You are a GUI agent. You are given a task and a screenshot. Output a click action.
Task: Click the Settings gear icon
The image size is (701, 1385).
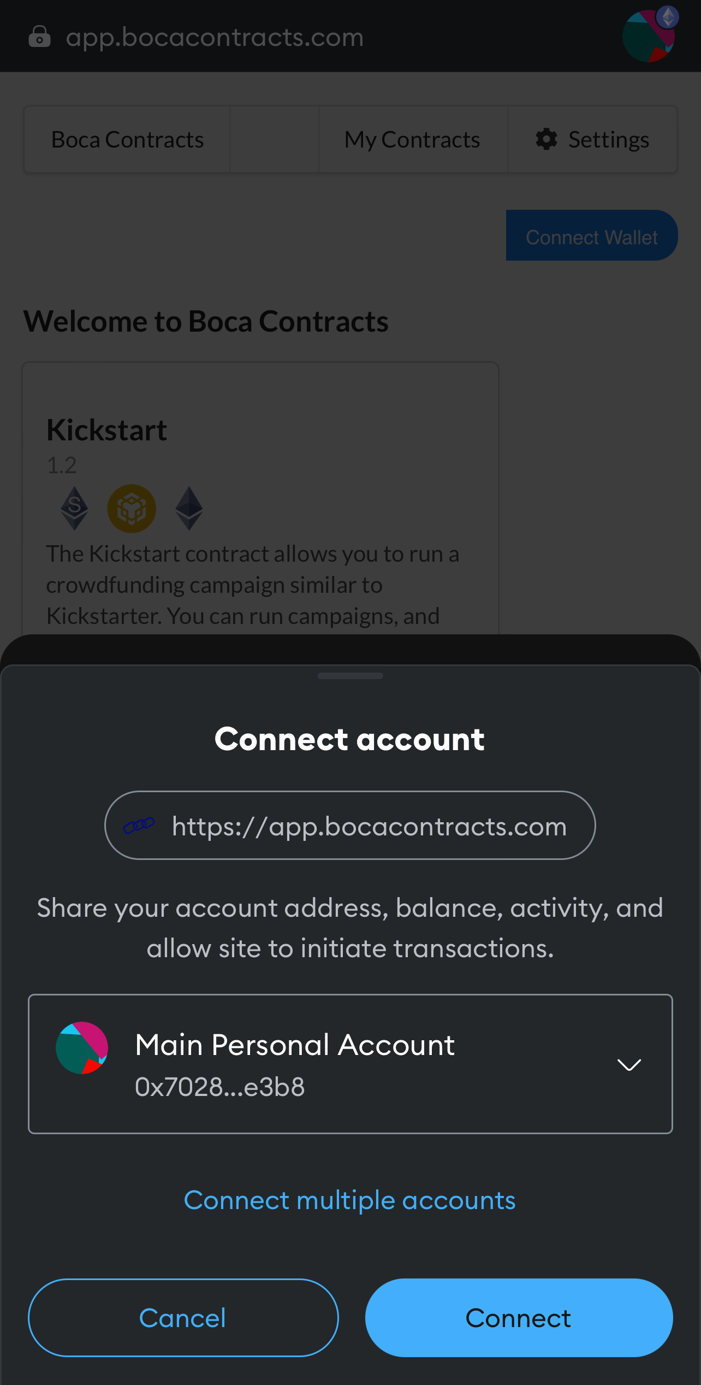(x=546, y=139)
